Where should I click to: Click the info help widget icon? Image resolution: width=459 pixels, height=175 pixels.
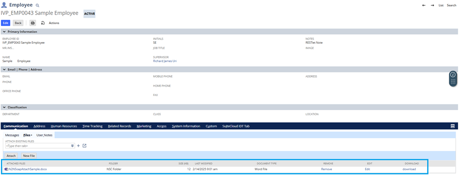coord(453,74)
